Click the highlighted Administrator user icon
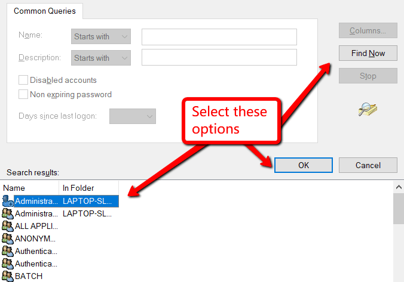This screenshot has width=404, height=282. (x=7, y=201)
